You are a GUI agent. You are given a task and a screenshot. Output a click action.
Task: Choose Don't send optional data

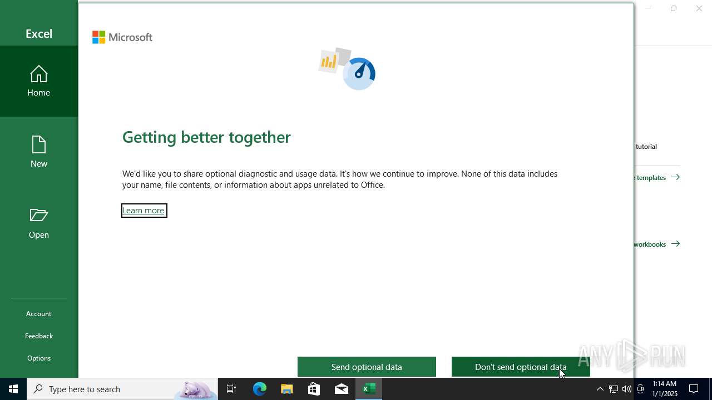pyautogui.click(x=521, y=367)
